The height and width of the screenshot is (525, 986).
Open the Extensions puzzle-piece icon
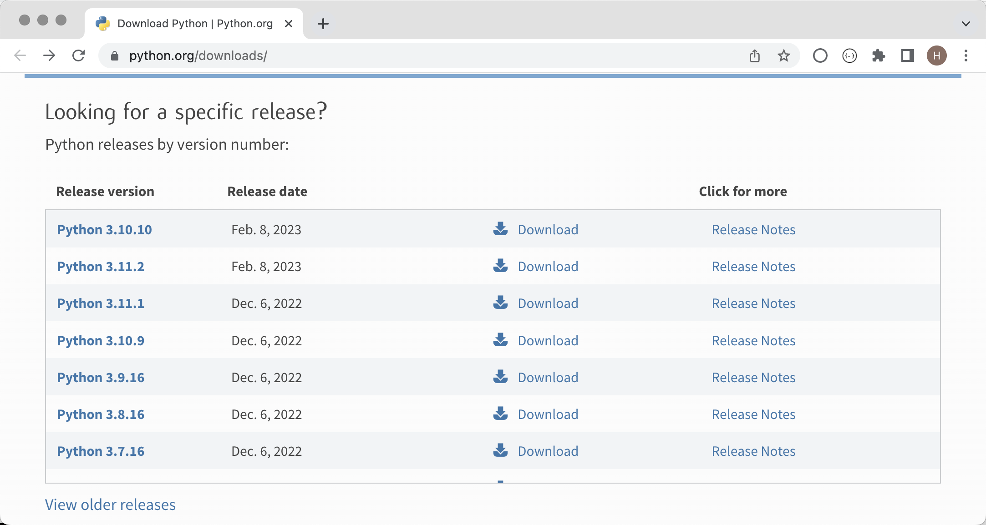coord(879,56)
